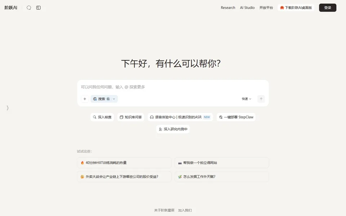Select 深入核查 shortcut

[x=102, y=117]
